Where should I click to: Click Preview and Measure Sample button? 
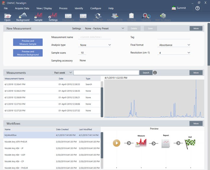pyautogui.click(x=28, y=42)
